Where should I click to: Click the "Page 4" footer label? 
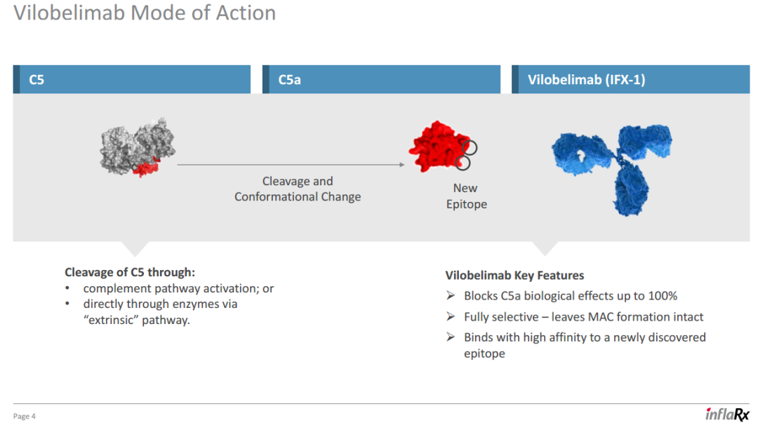[x=25, y=416]
